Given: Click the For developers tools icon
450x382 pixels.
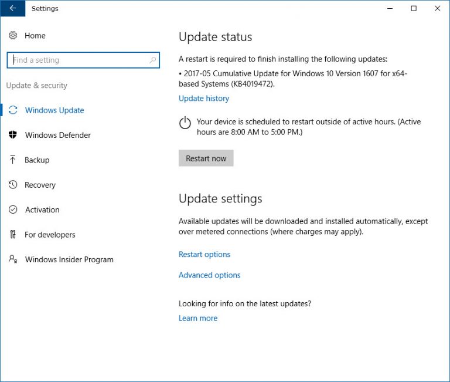Looking at the screenshot, I should point(13,235).
